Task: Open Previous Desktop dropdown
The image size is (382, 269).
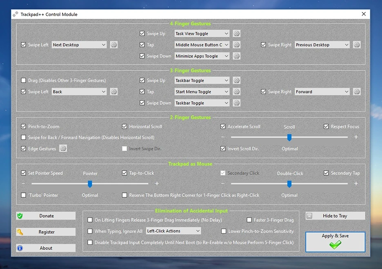Action: (322, 45)
